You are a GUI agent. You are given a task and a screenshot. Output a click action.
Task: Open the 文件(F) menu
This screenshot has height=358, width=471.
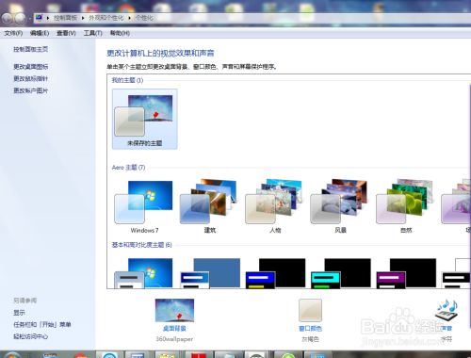coord(13,33)
